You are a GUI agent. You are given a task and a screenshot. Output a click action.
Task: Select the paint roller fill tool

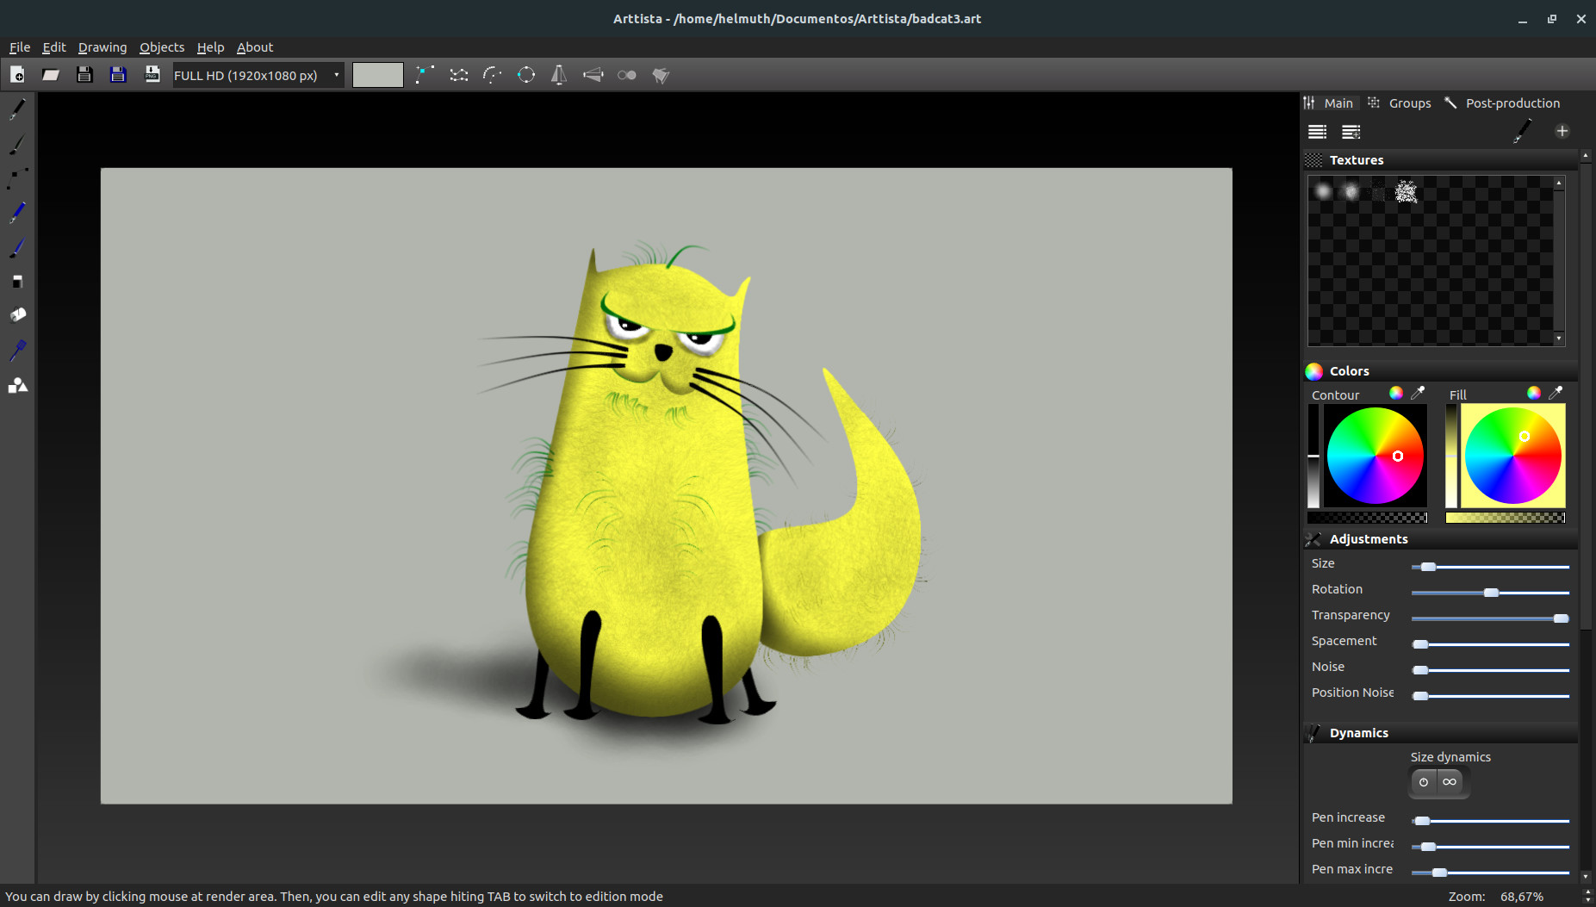[16, 314]
